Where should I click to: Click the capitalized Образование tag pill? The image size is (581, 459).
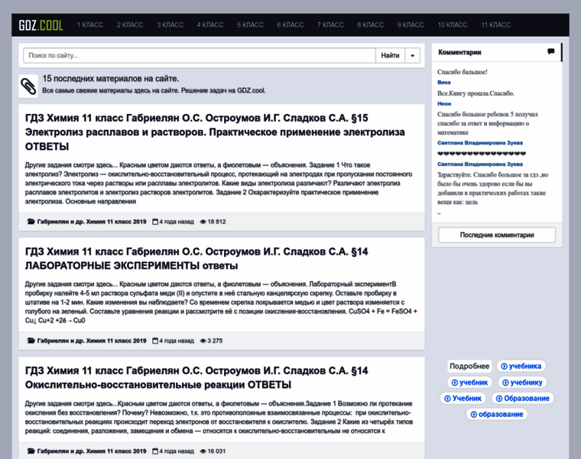pos(522,399)
